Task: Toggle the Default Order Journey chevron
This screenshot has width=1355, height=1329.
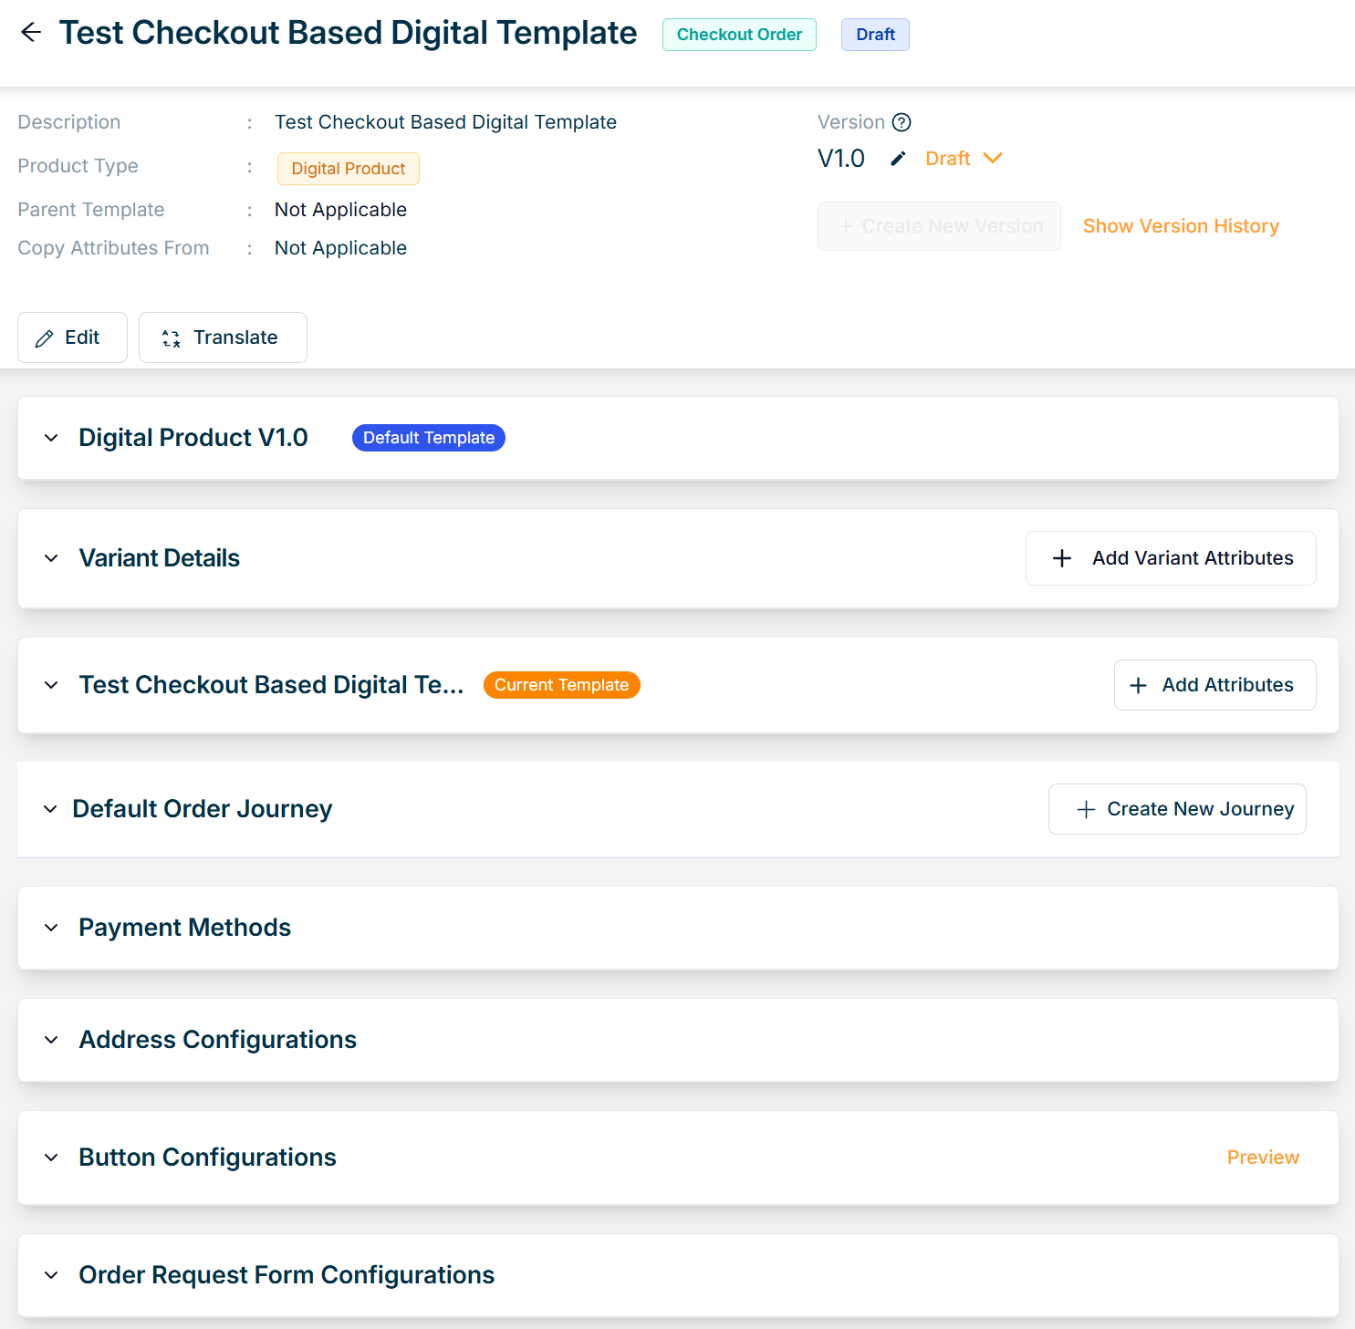Action: [x=50, y=809]
